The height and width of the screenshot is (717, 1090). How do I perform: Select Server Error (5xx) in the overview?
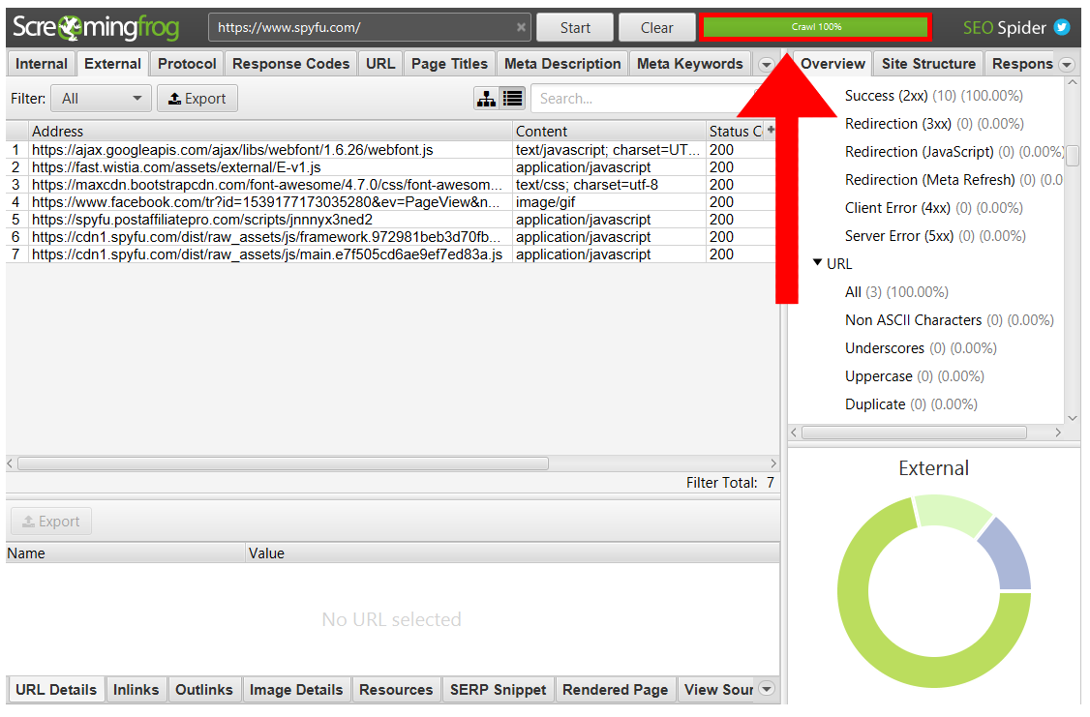pyautogui.click(x=935, y=236)
